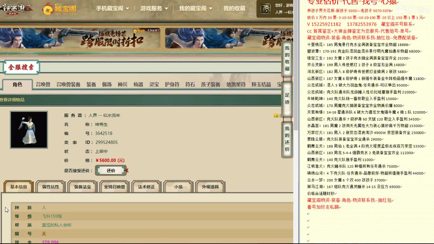The image size is (434, 244).
Task: Select the 粹玉结晶 category tab
Action: (x=261, y=84)
